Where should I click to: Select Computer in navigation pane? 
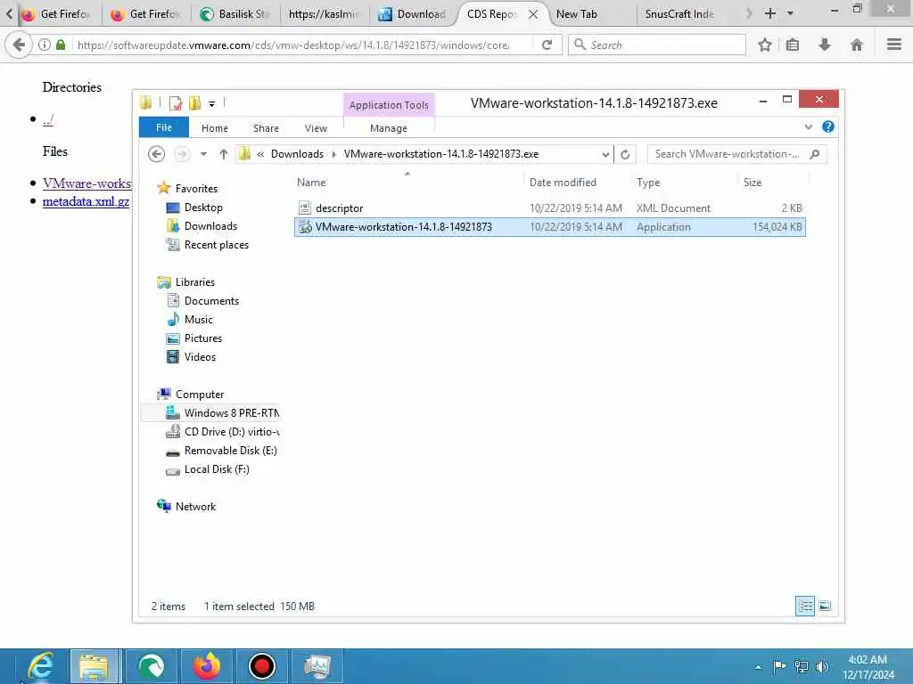200,395
